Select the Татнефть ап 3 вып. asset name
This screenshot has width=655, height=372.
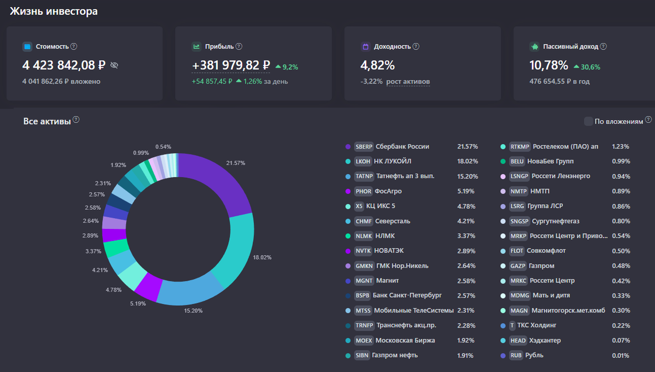pos(405,176)
